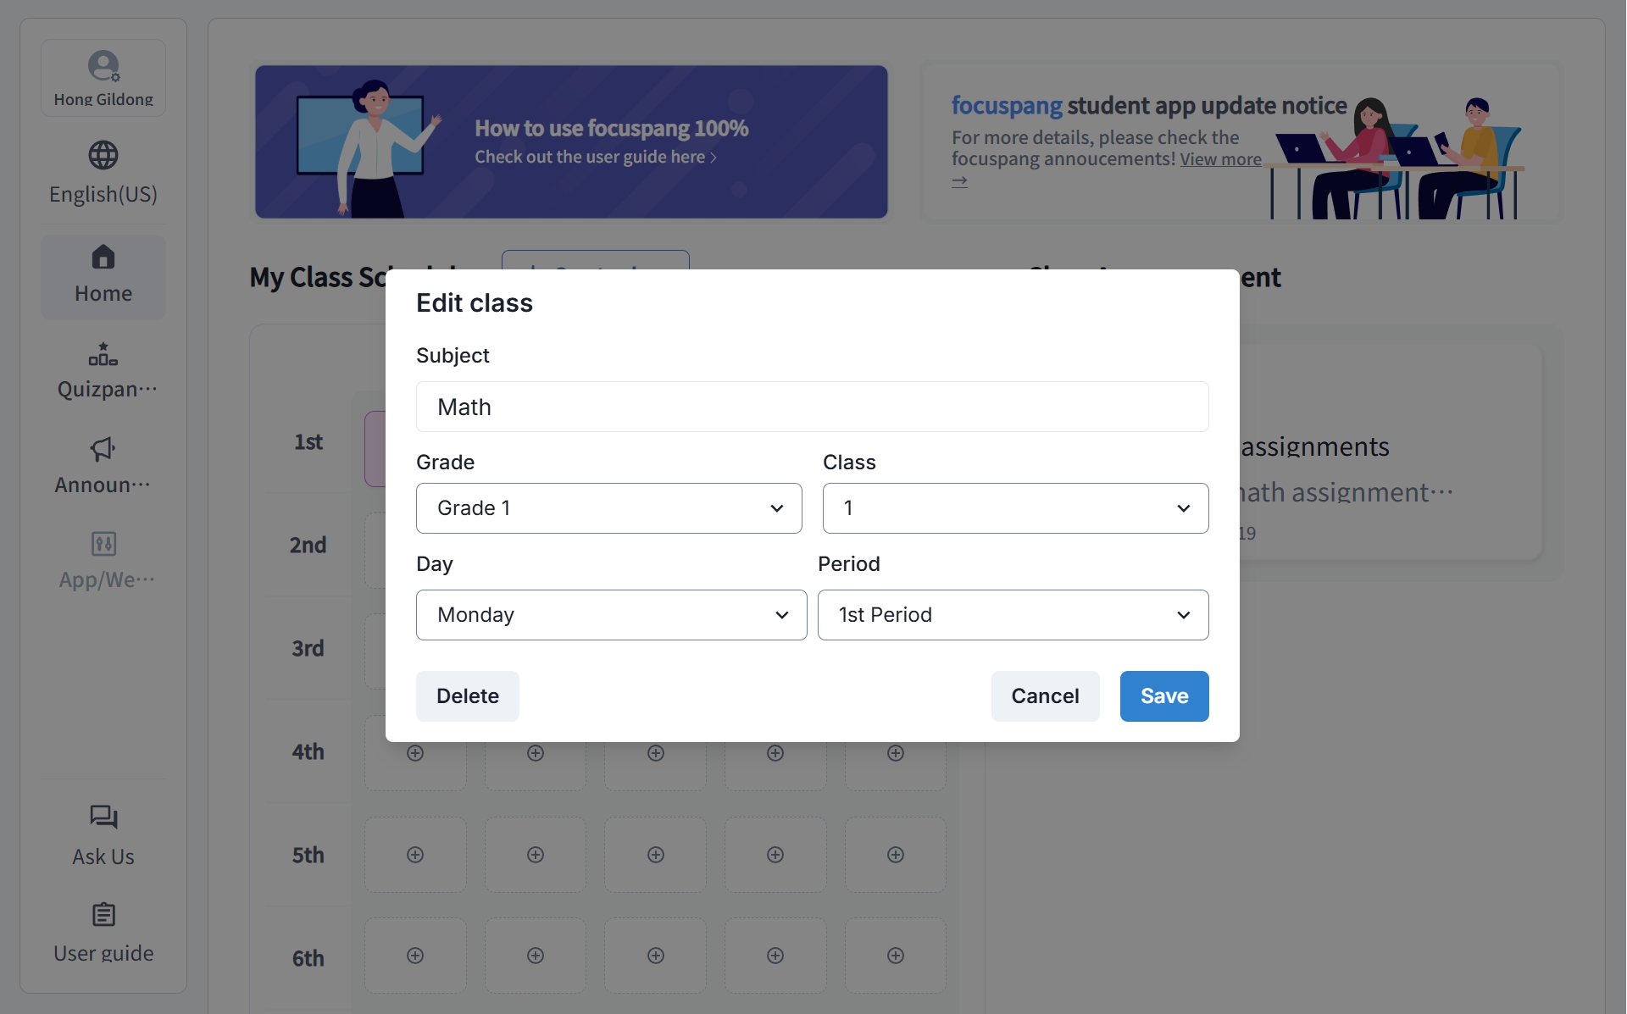Cancel the Edit class dialog
Viewport: 1627px width, 1014px height.
click(x=1045, y=696)
